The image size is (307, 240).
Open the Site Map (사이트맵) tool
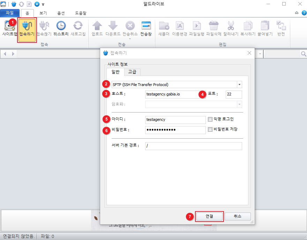9,28
